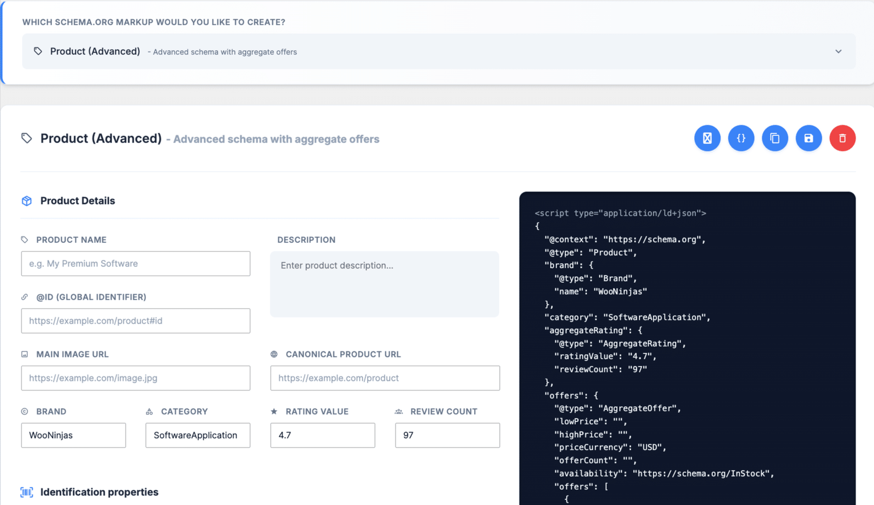874x505 pixels.
Task: Click the Main Image URL field
Action: click(x=135, y=378)
